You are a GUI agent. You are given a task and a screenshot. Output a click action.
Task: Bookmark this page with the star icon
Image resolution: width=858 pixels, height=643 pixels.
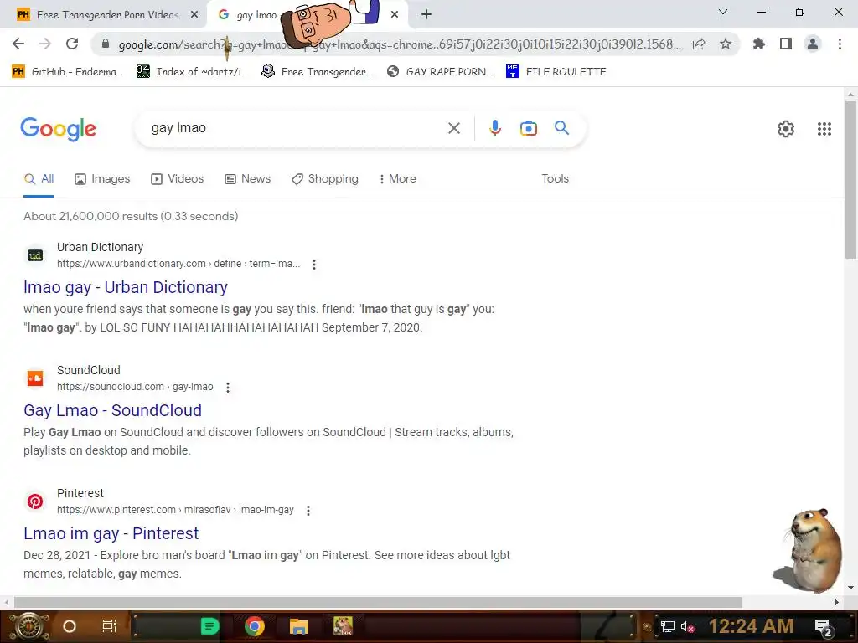[726, 44]
